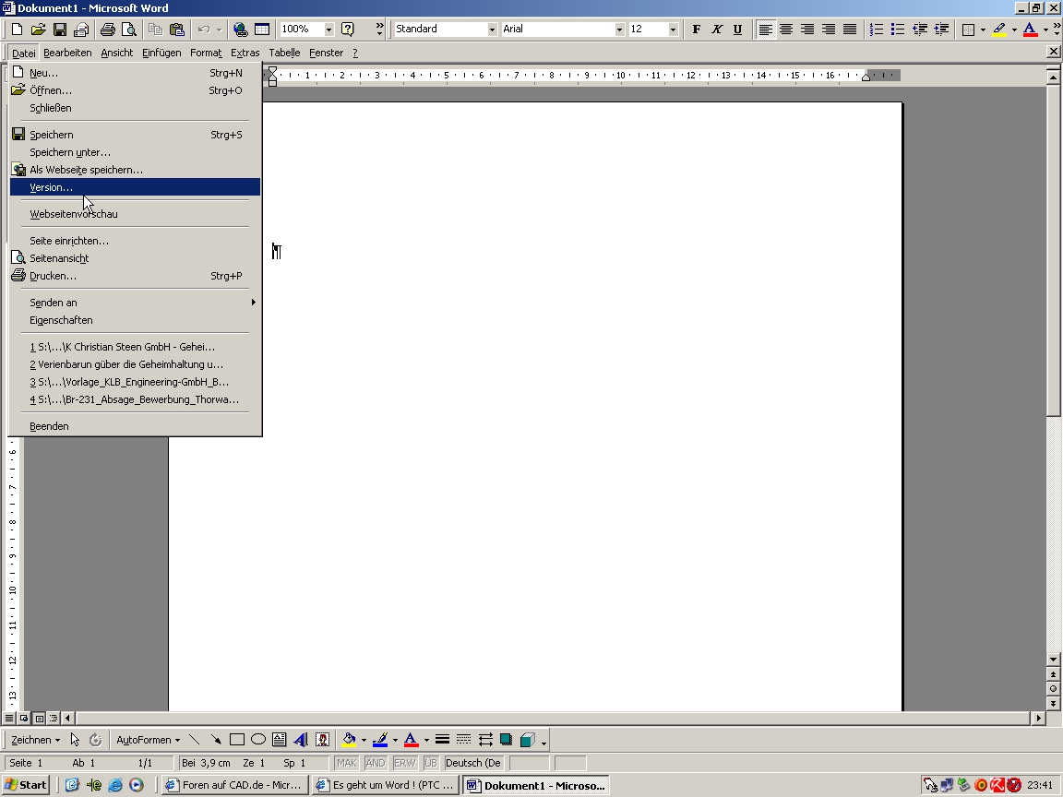Select the Ellipse drawing tool
This screenshot has height=797, width=1063.
coord(258,740)
